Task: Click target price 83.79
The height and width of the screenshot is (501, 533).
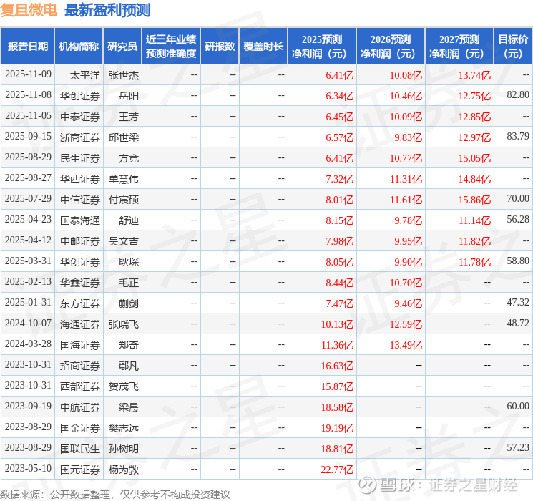Action: click(x=518, y=137)
